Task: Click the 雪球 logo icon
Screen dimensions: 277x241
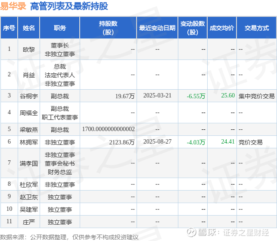Action: point(192,232)
